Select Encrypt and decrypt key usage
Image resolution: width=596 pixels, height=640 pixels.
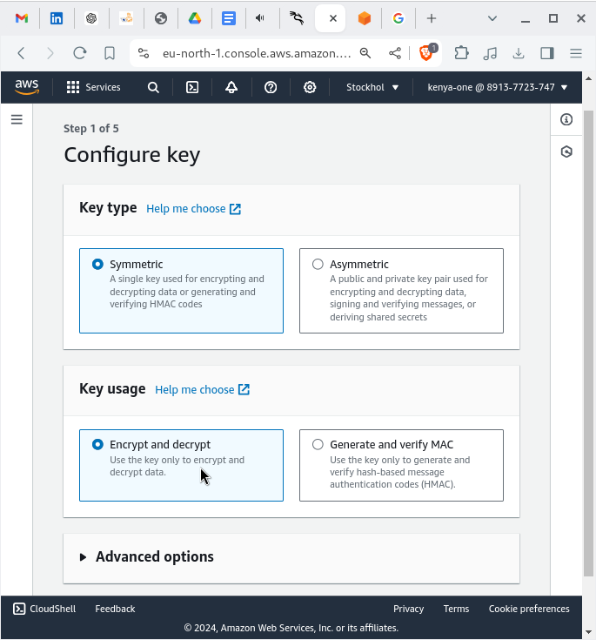point(181,465)
